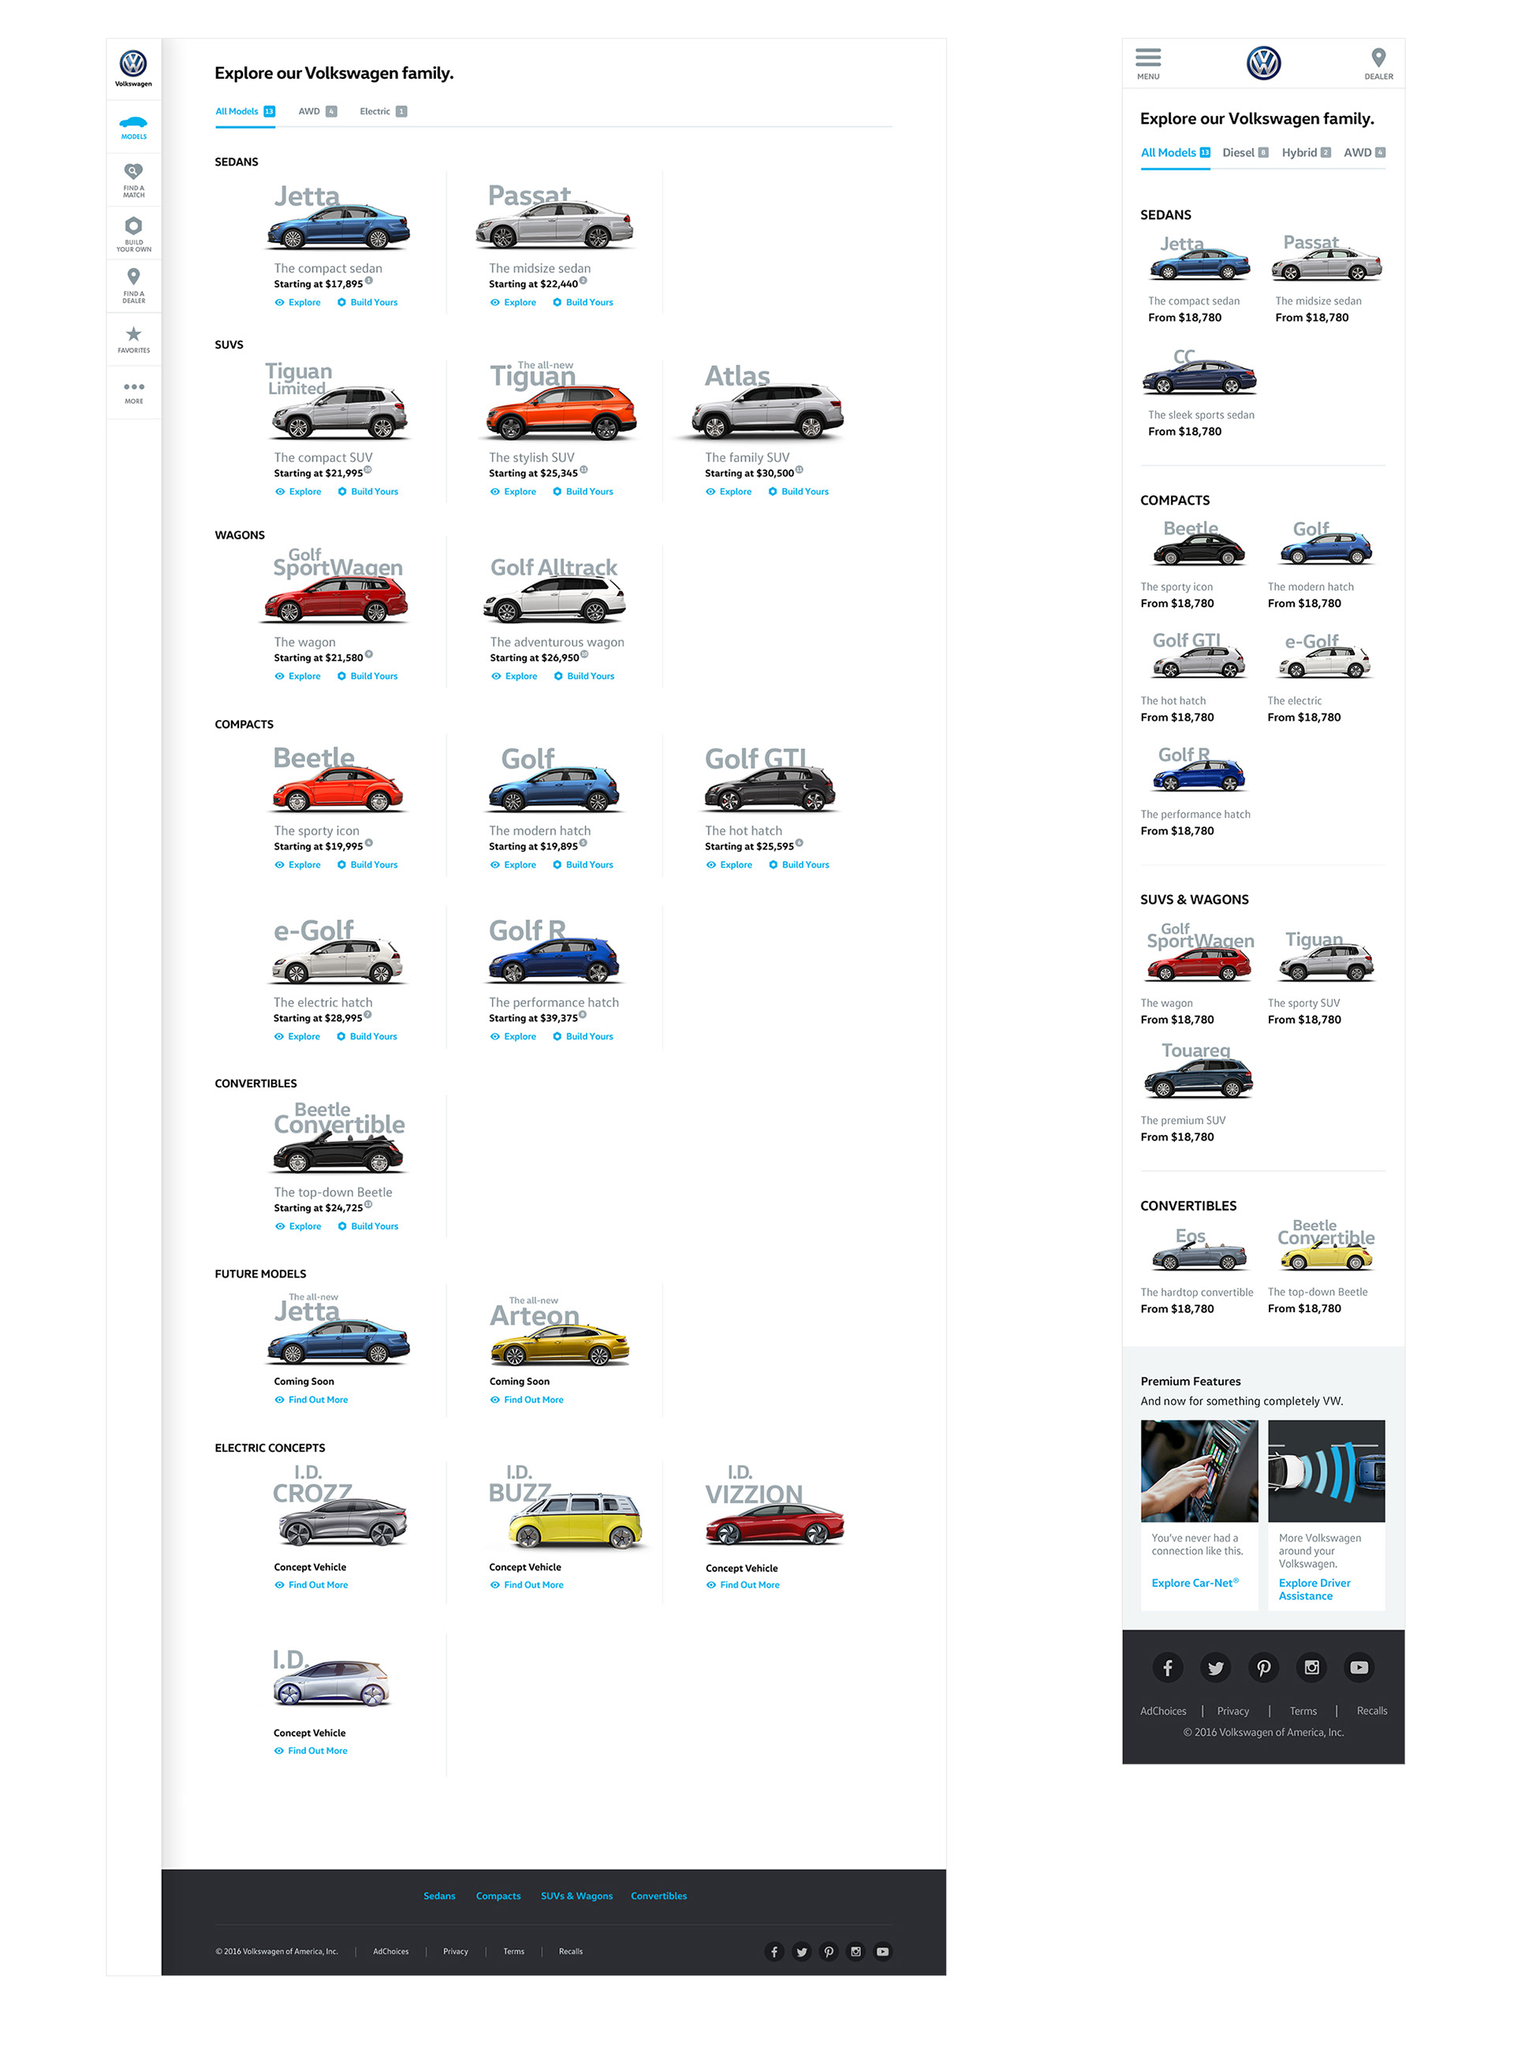This screenshot has width=1514, height=2052.
Task: Open Privacy link in mobile footer
Action: point(1232,1711)
